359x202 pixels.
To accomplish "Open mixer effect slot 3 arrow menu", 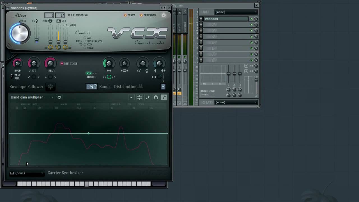I will pos(201,31).
